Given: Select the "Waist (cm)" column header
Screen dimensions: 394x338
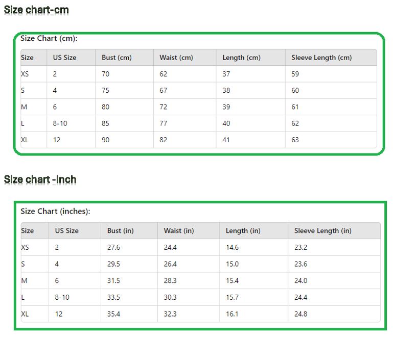Looking at the screenshot, I should click(176, 58).
